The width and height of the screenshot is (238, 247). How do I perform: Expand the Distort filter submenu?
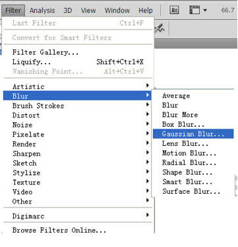point(77,115)
